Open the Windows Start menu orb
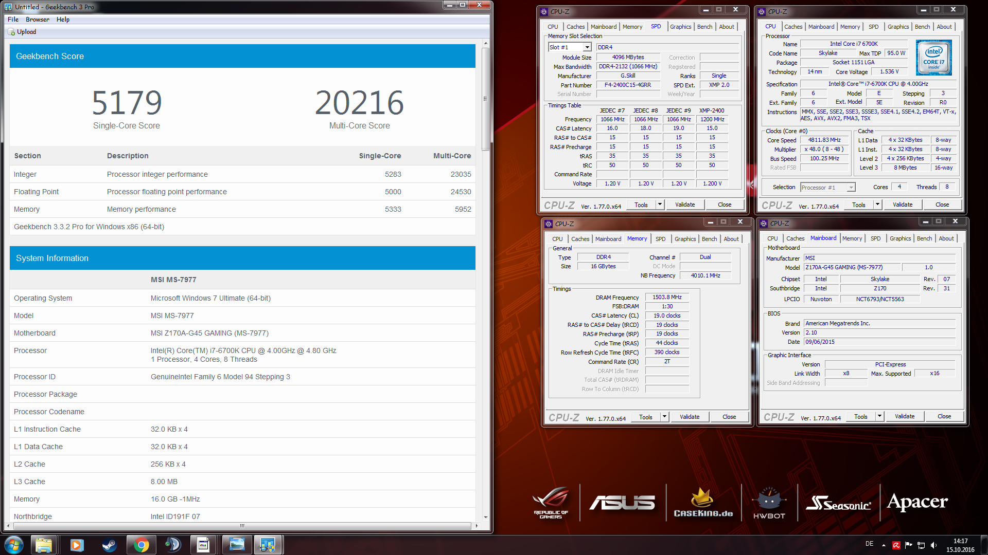Viewport: 988px width, 555px height. pyautogui.click(x=14, y=545)
